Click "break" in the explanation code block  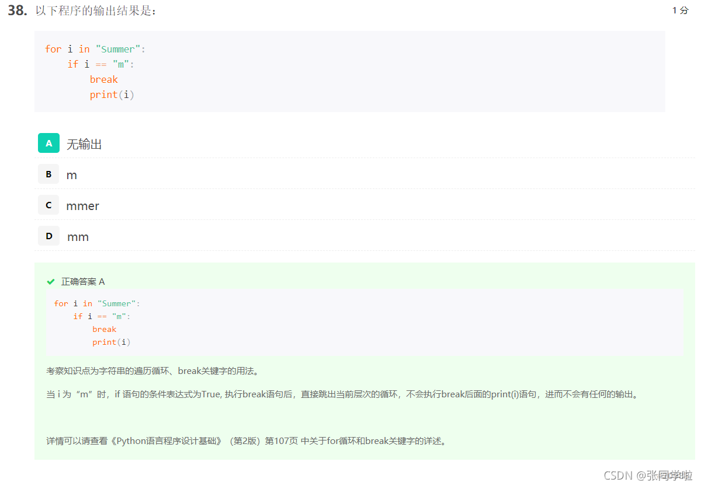click(105, 329)
